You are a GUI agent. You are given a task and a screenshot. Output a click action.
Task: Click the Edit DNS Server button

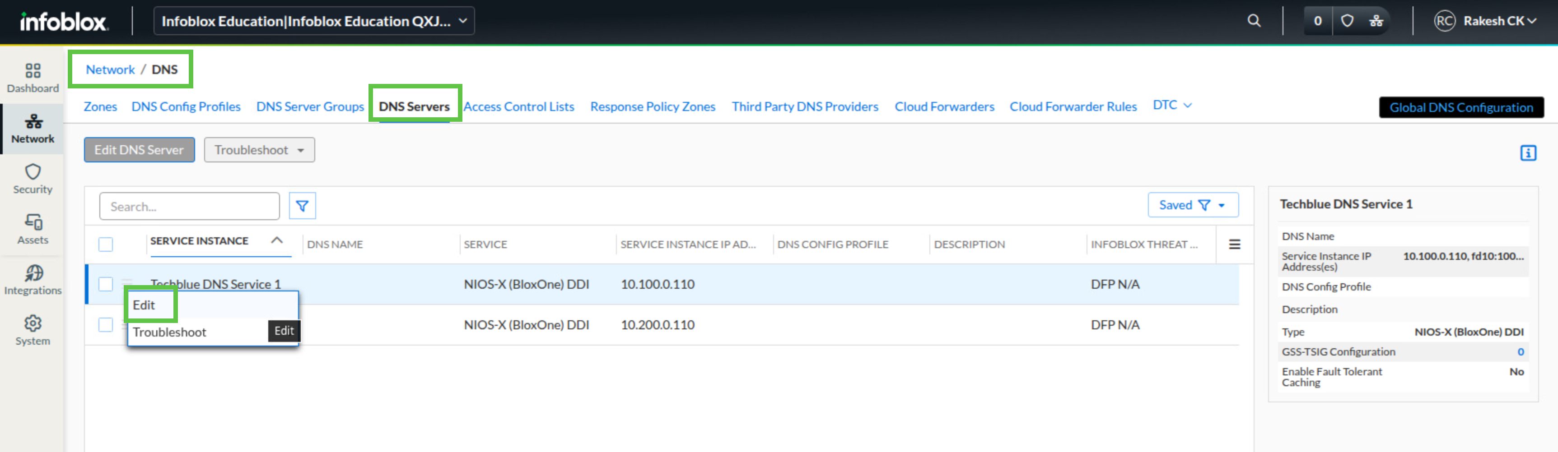[139, 150]
